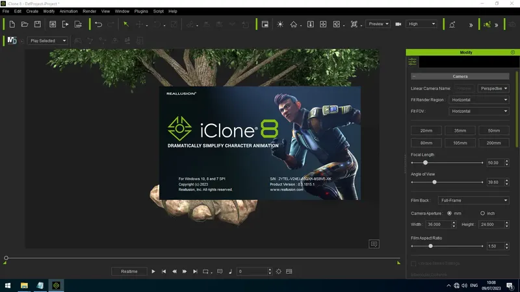Click the Undo arrow icon
Viewport: 520px width, 292px height.
(98, 24)
